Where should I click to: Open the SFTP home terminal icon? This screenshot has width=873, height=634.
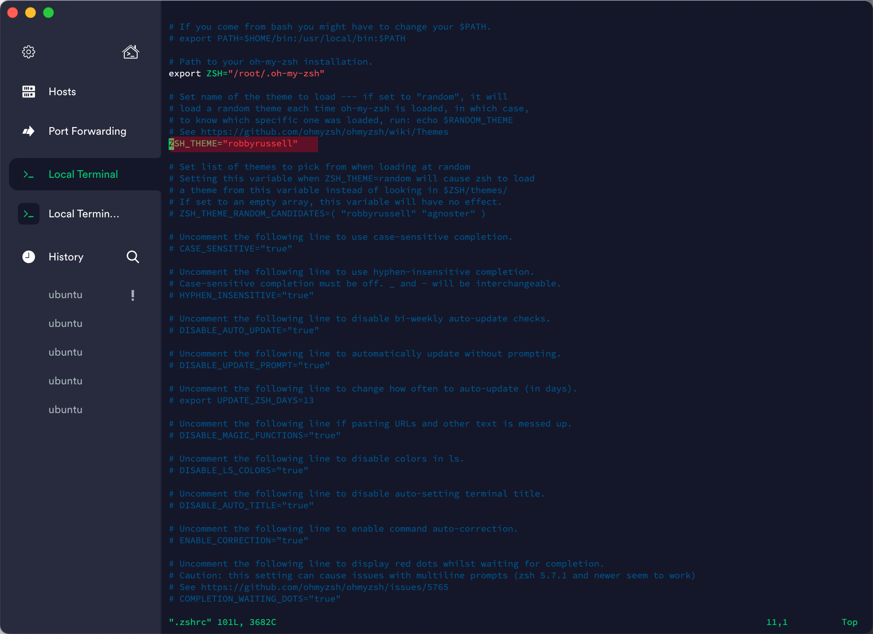coord(130,52)
